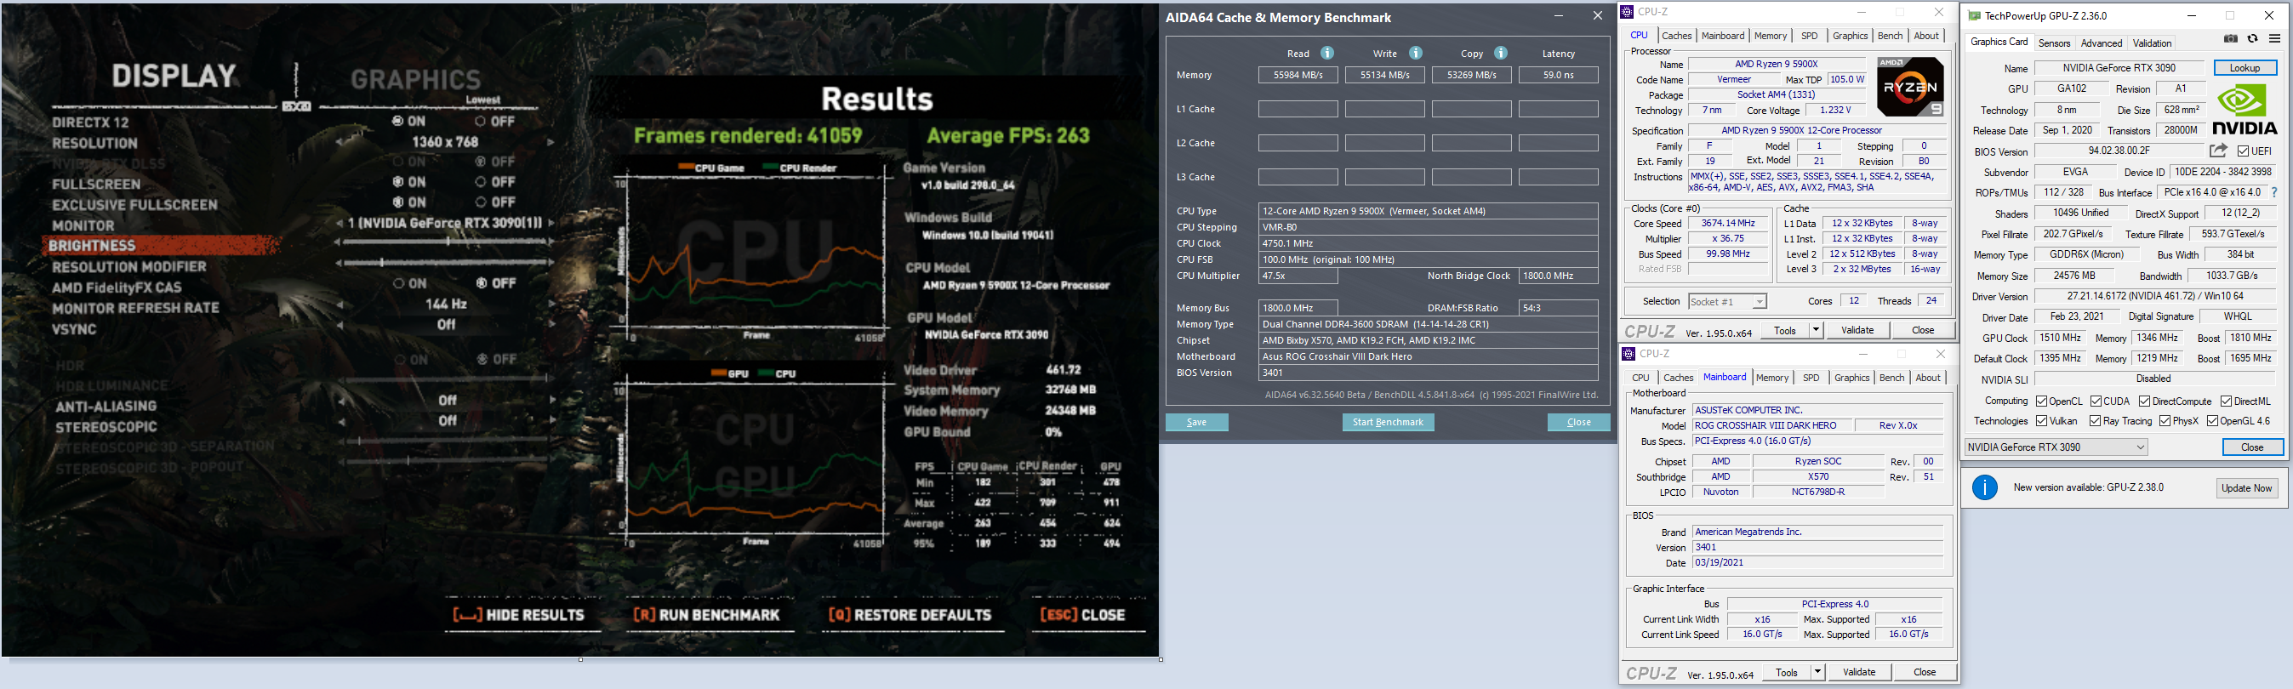Click left arrow beside 144 Hz refresh rate
The height and width of the screenshot is (689, 2293).
coord(339,305)
